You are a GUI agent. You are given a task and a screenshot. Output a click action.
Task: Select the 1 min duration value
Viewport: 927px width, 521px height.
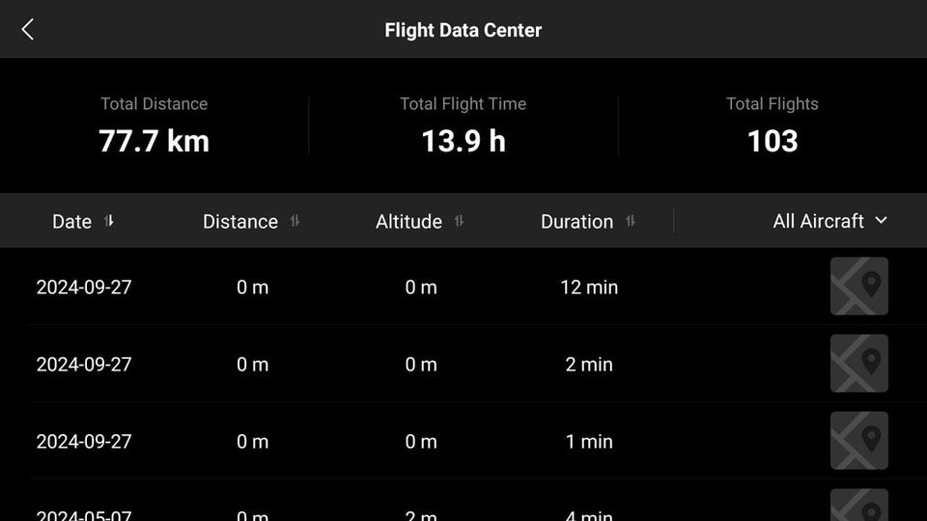tap(589, 442)
